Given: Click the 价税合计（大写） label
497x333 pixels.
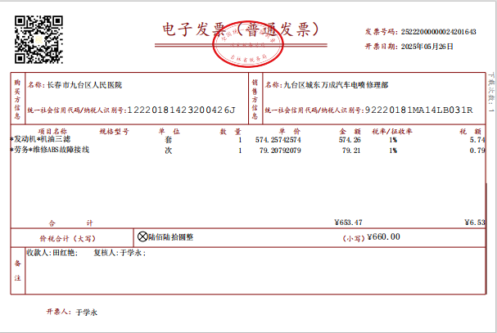Looking at the screenshot, I should point(67,239).
